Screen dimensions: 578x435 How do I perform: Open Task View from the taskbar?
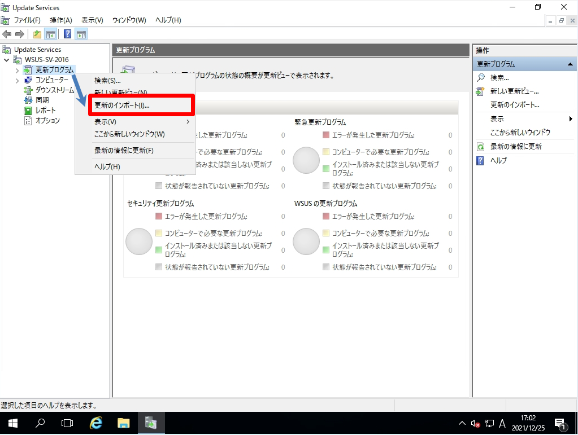67,423
